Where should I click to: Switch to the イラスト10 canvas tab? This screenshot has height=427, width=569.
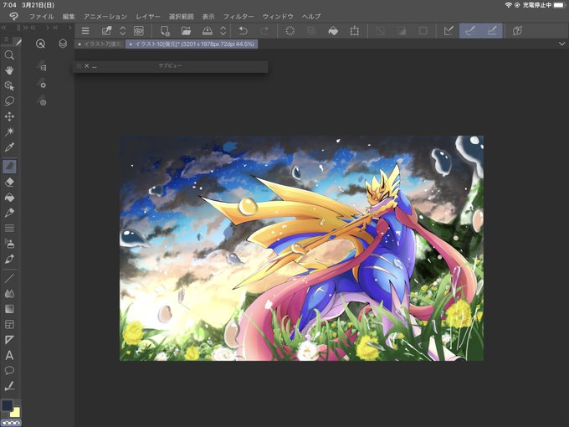pos(192,44)
